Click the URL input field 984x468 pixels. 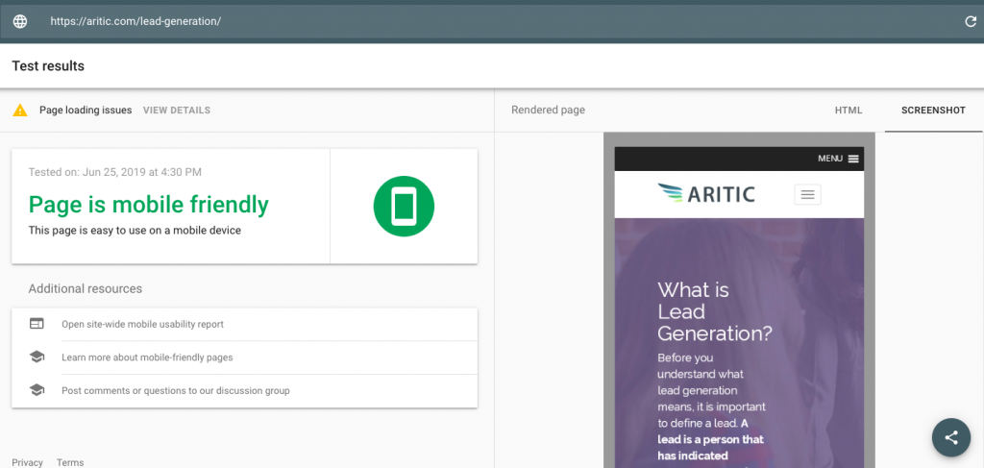tap(480, 21)
